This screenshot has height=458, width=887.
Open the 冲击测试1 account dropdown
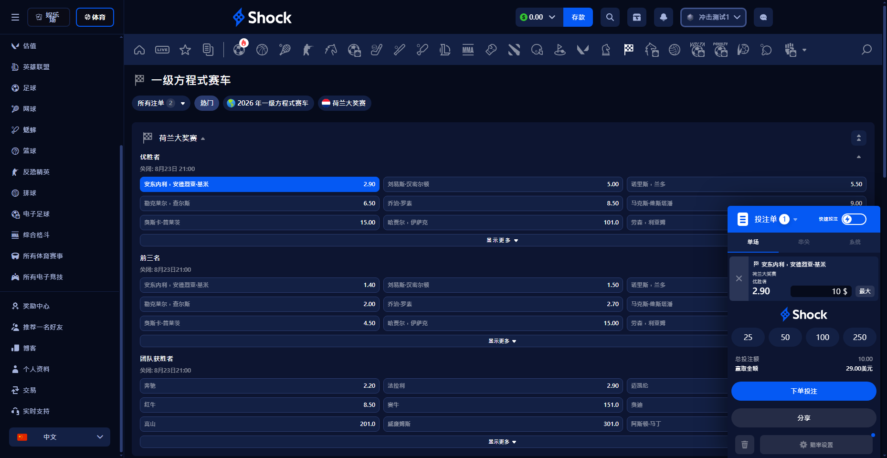(713, 17)
